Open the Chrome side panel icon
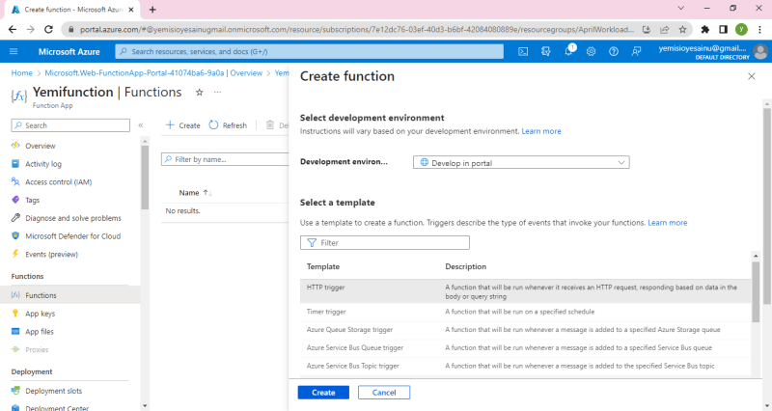 click(723, 30)
